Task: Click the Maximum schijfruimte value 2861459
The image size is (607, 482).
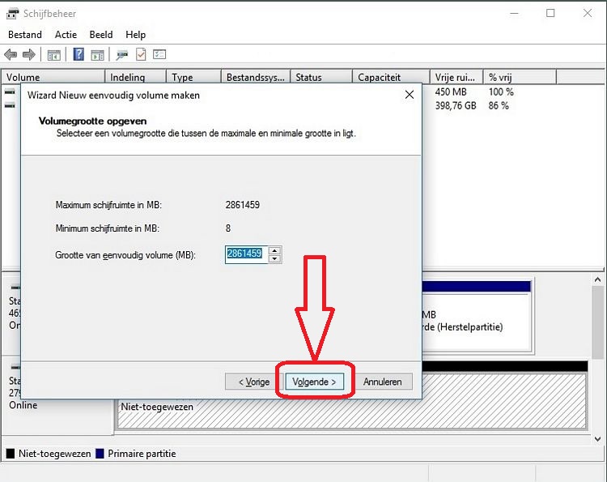Action: [x=242, y=205]
